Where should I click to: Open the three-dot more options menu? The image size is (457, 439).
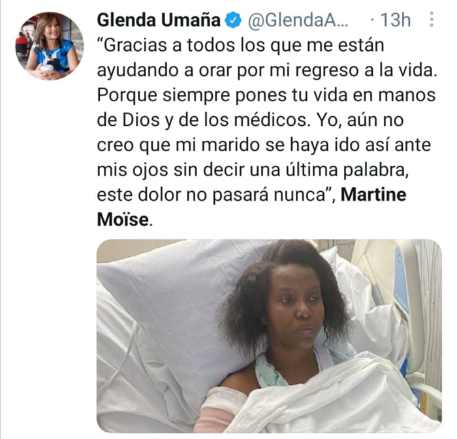click(432, 20)
